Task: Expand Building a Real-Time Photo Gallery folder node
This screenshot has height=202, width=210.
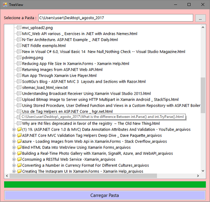Action: pos(14,153)
